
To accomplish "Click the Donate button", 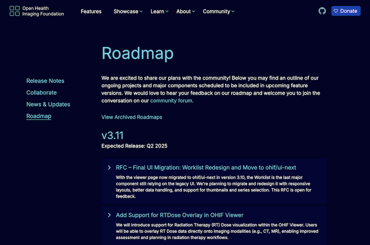I will coord(346,11).
